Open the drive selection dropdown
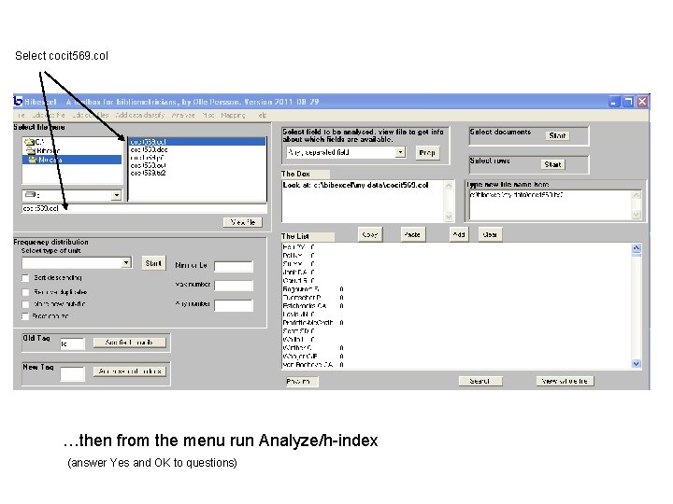This screenshot has width=673, height=504. (116, 195)
